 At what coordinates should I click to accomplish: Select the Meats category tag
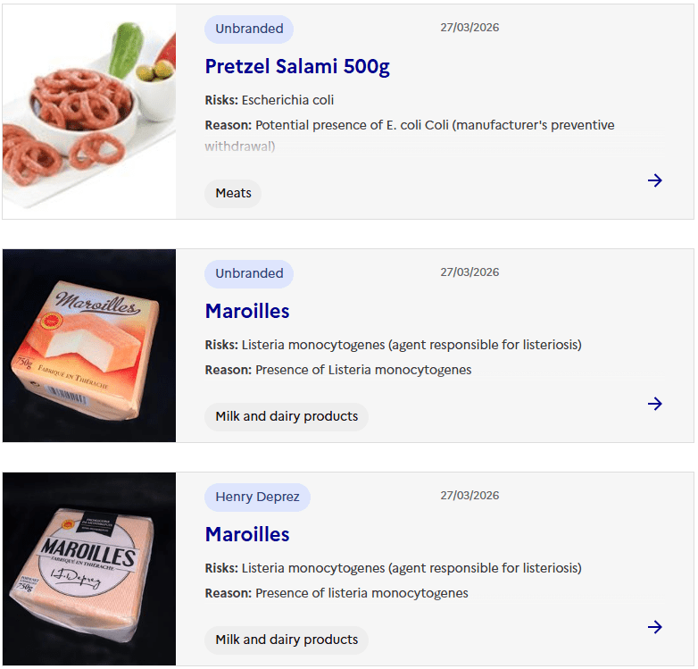[233, 193]
